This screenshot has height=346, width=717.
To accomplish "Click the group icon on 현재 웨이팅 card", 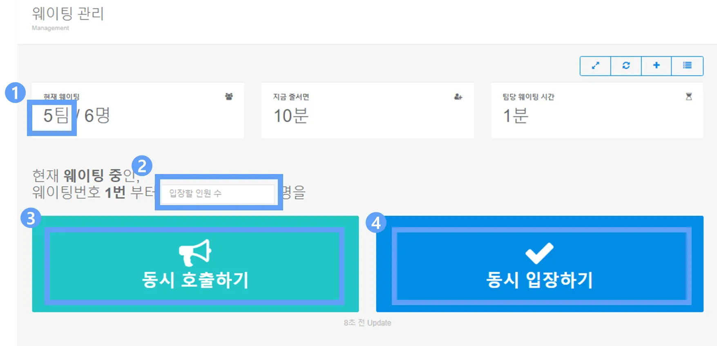I will click(x=229, y=96).
